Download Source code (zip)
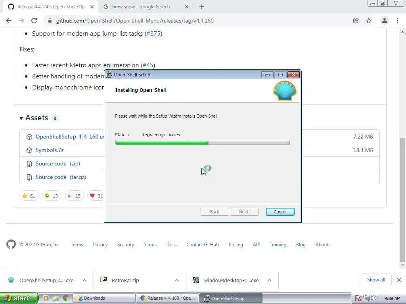Viewport: 406px width, 304px height. click(58, 163)
